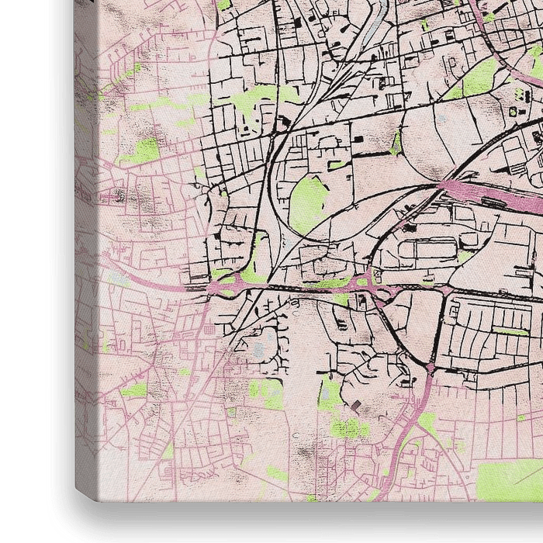The height and width of the screenshot is (543, 543).
Task: Open the pink city map canvas image
Action: point(309,251)
